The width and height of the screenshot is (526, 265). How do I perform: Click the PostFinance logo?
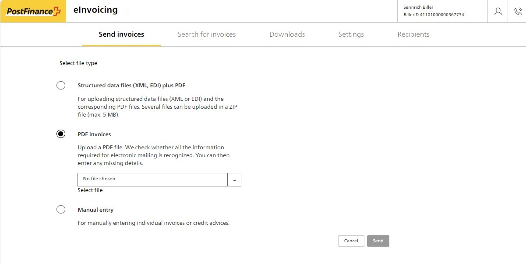[33, 11]
